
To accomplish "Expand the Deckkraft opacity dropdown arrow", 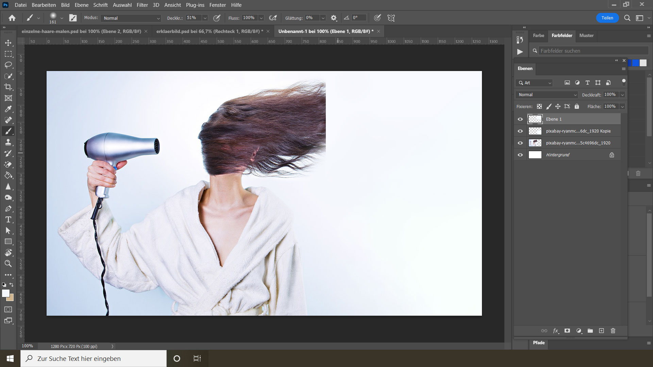I will tap(622, 95).
